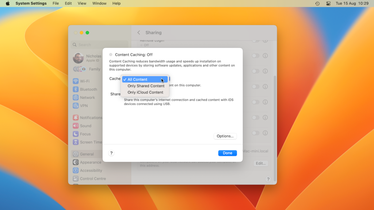Viewport: 374px width, 210px height.
Task: Open Wi-Fi settings in sidebar
Action: coord(84,81)
